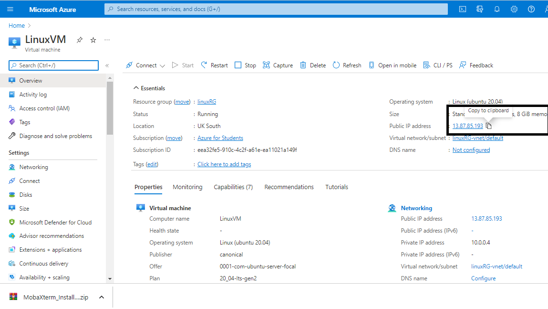Click Open in mobile
The width and height of the screenshot is (548, 309).
click(393, 65)
